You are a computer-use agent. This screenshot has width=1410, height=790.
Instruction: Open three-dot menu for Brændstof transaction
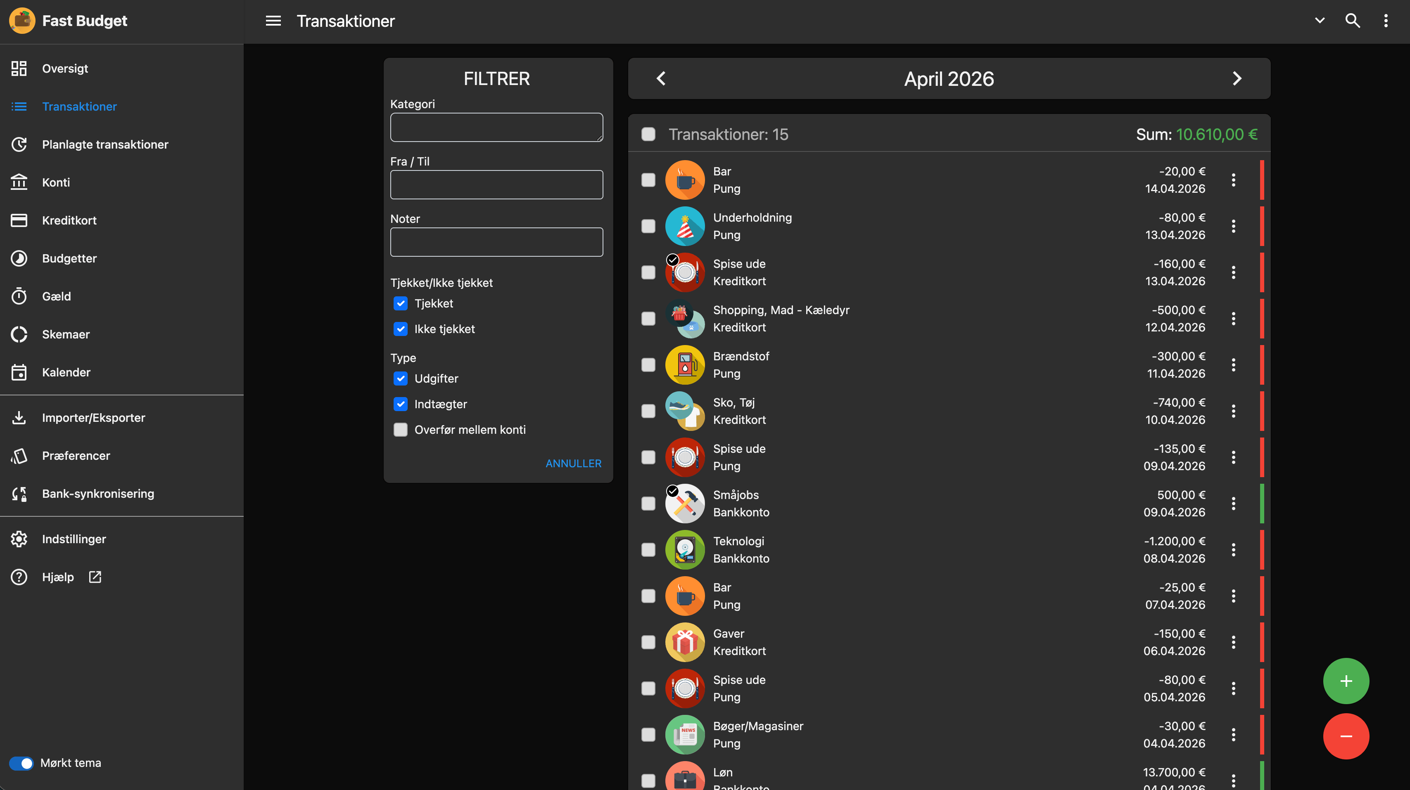[x=1233, y=365]
